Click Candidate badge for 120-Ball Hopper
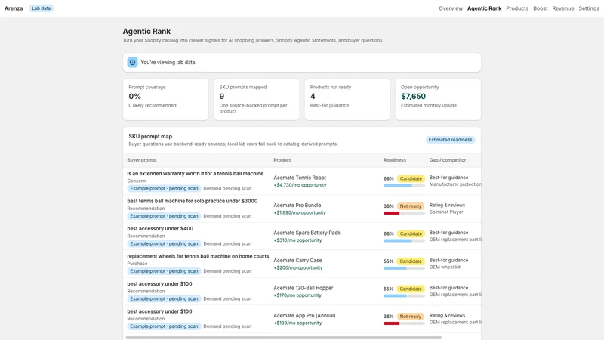 [411, 289]
